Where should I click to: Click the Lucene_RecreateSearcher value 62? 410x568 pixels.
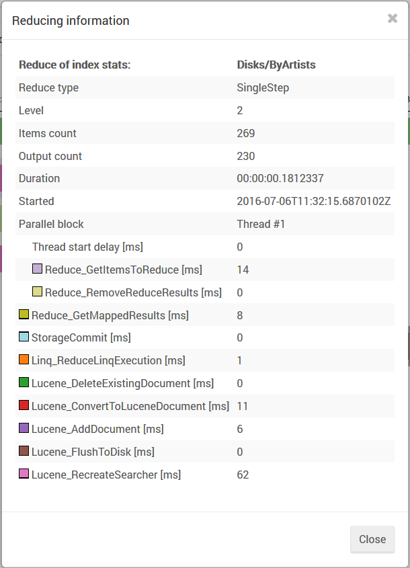[243, 475]
